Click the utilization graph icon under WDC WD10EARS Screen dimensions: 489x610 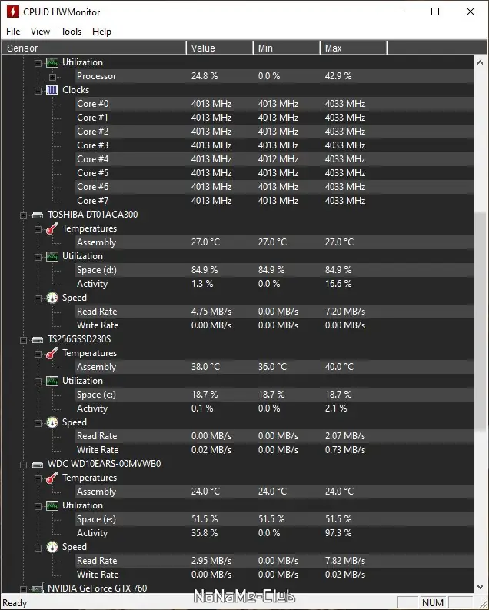tap(52, 505)
